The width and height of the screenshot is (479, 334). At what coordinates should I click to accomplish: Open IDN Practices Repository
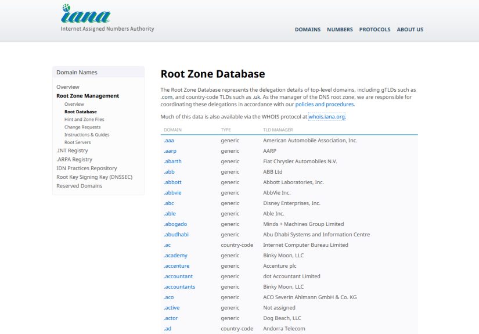[x=87, y=168]
